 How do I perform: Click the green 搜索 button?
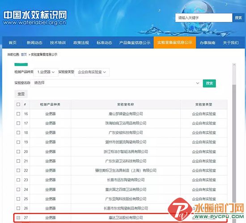tap(209, 83)
